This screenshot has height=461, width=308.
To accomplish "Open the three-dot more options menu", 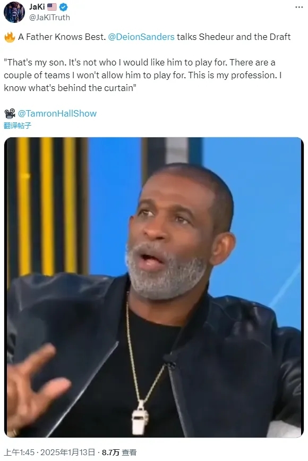I will 299,7.
